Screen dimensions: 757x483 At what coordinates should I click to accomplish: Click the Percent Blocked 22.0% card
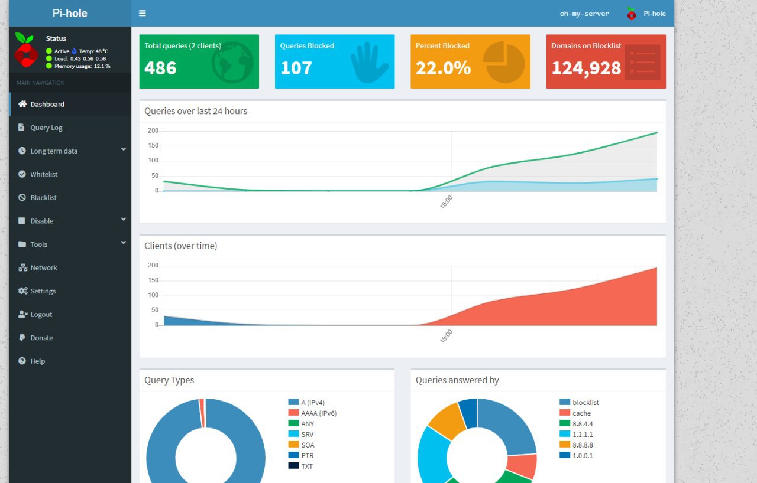pyautogui.click(x=471, y=61)
